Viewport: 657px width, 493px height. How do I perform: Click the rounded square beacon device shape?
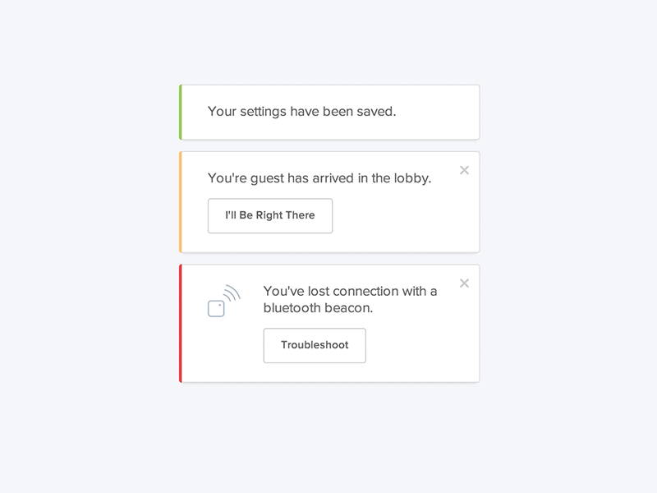pyautogui.click(x=216, y=309)
